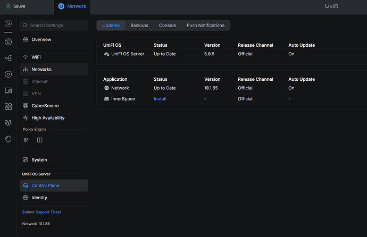367x237 pixels.
Task: Select Control Plane in sidebar
Action: click(x=54, y=185)
